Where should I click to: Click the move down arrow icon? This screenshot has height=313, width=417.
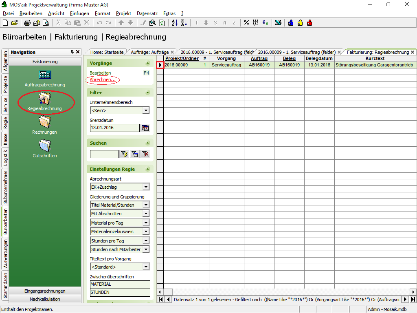[130, 23]
